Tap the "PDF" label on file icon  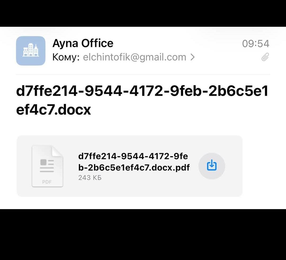coord(47,182)
